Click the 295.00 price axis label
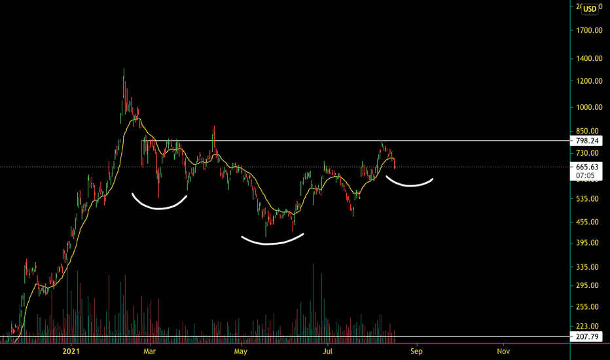 click(x=587, y=285)
